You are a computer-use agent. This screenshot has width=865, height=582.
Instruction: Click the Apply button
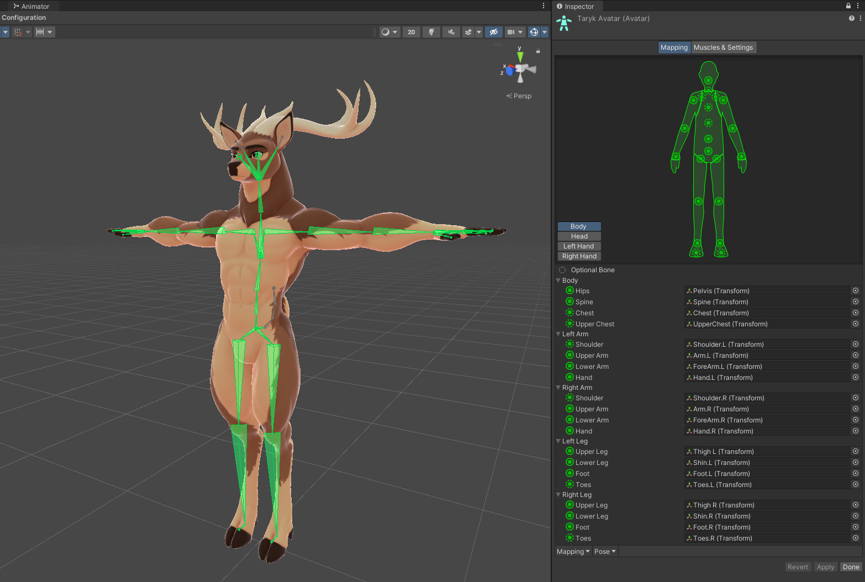click(825, 567)
